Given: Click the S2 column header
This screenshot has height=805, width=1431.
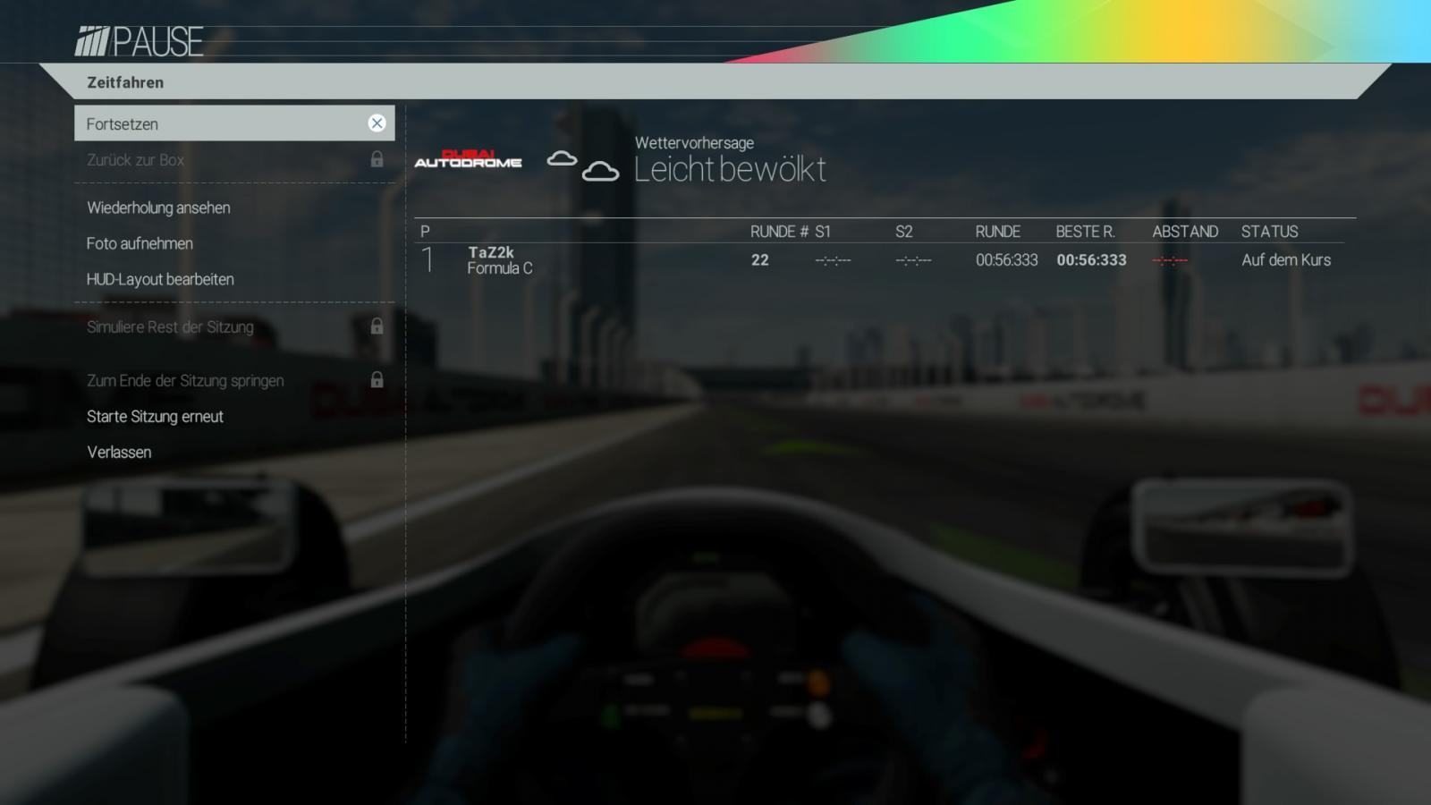Looking at the screenshot, I should 904,232.
